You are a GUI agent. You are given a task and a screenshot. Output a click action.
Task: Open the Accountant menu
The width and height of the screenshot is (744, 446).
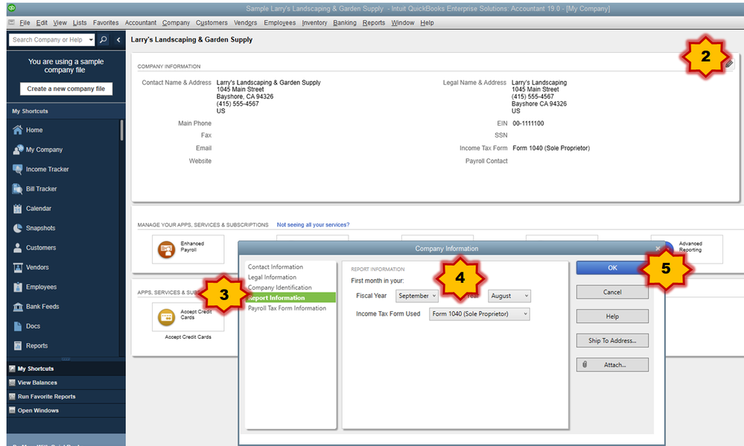pyautogui.click(x=141, y=23)
